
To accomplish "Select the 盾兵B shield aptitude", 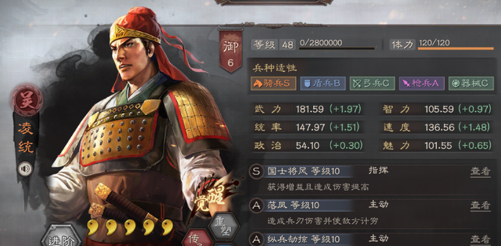I will [323, 83].
